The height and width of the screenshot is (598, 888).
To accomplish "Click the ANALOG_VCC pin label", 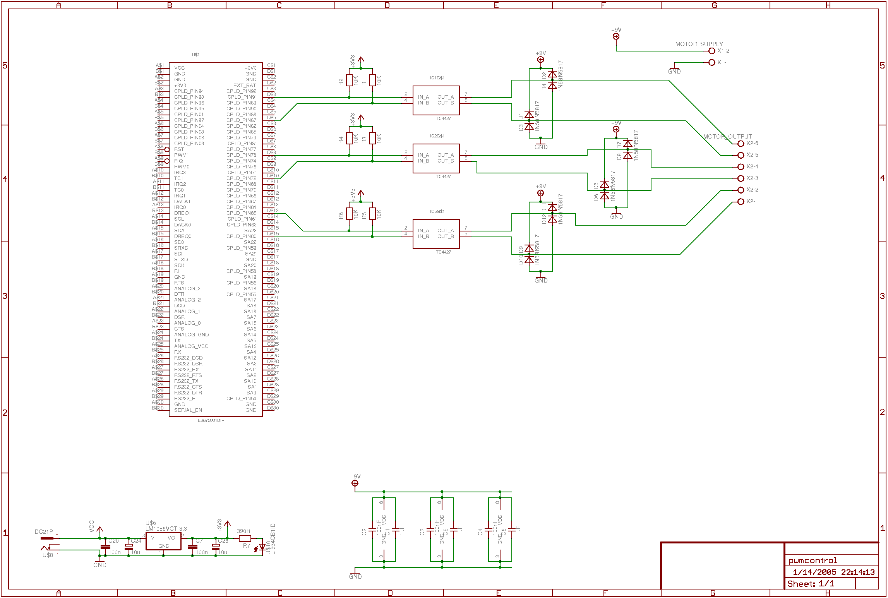I will [x=191, y=346].
